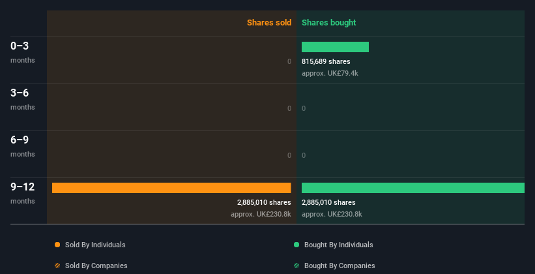Select the Sold By Companies legend label
Image resolution: width=535 pixels, height=274 pixels.
point(96,266)
